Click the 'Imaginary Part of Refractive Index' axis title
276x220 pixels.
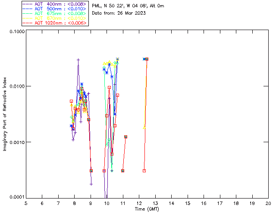pos(6,114)
